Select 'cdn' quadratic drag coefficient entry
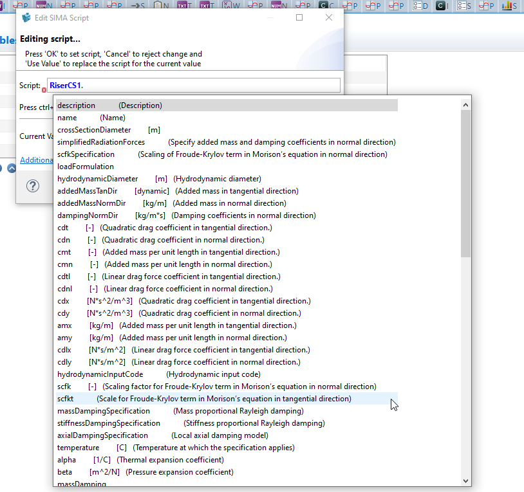This screenshot has width=524, height=492. (64, 240)
